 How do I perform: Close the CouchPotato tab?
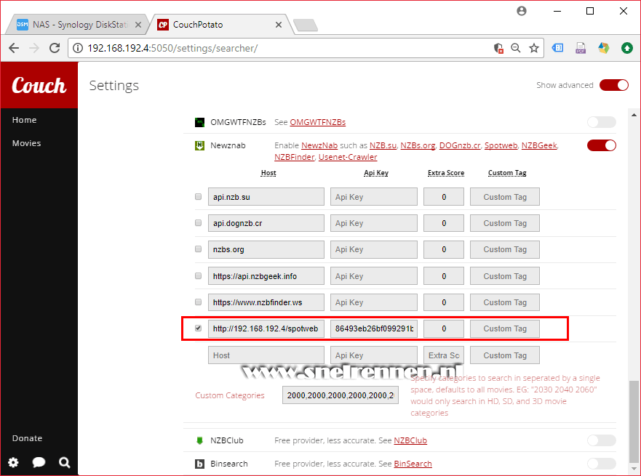279,25
